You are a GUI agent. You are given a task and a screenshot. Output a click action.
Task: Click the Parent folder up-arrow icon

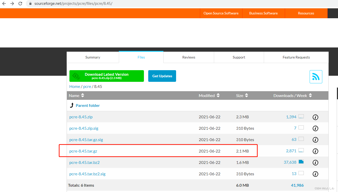click(x=72, y=105)
